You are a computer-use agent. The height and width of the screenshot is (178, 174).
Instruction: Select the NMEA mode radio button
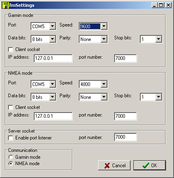11,164
